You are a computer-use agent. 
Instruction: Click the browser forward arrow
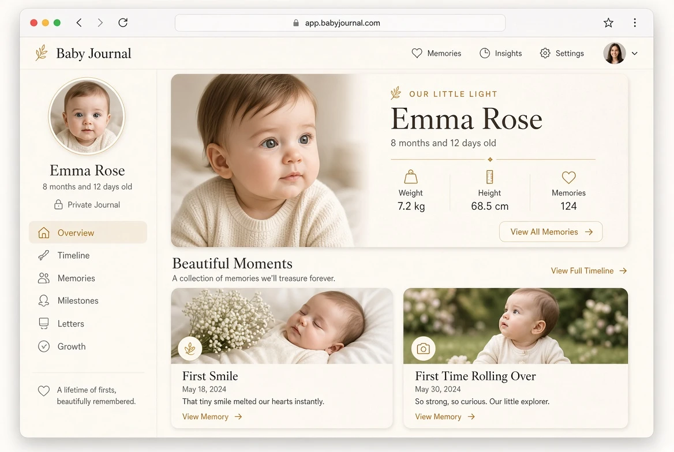[x=100, y=22]
